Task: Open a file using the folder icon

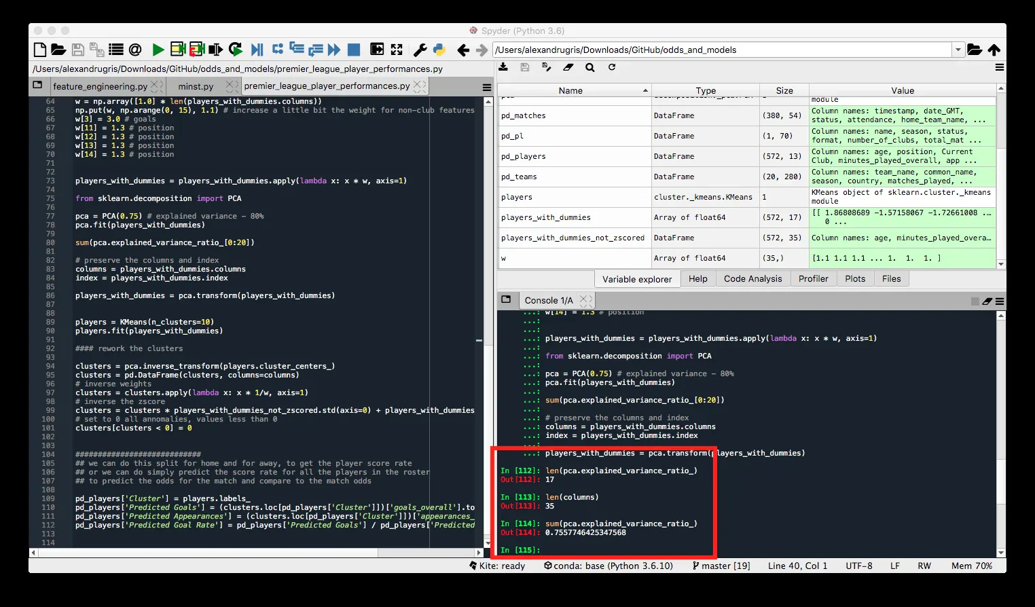Action: [x=58, y=50]
